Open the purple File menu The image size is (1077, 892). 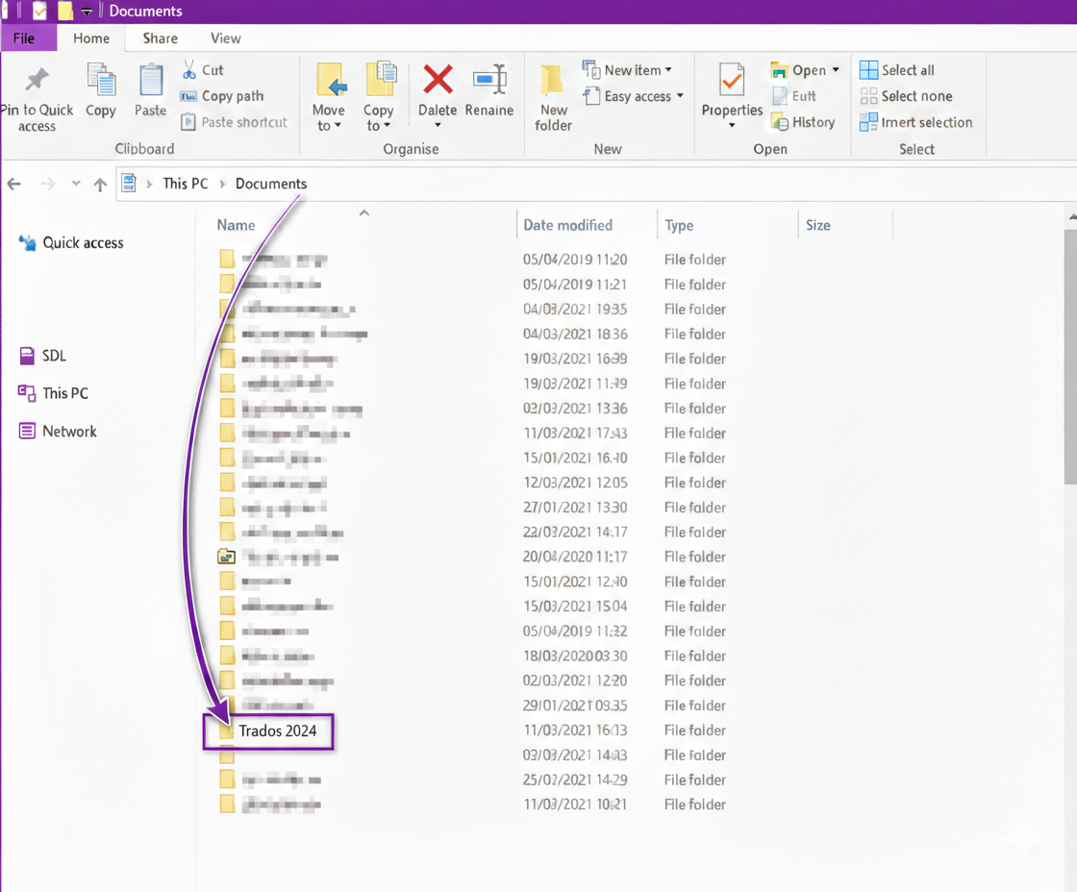[x=25, y=38]
